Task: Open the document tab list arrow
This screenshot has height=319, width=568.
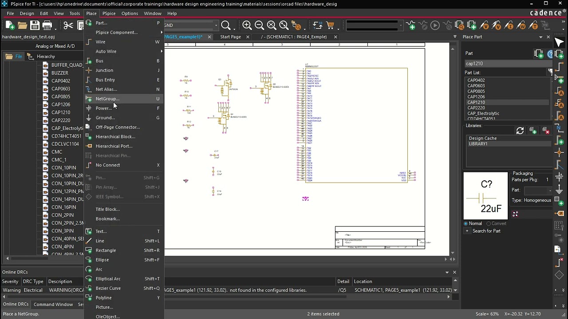Action: click(x=455, y=37)
